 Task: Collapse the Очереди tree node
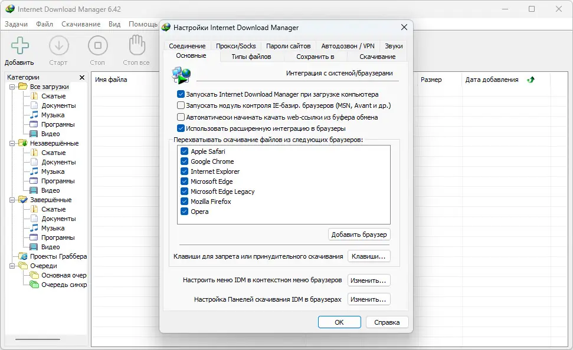(13, 266)
